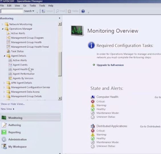
Task: Collapse the Agent Details folder
Action: coord(5,56)
